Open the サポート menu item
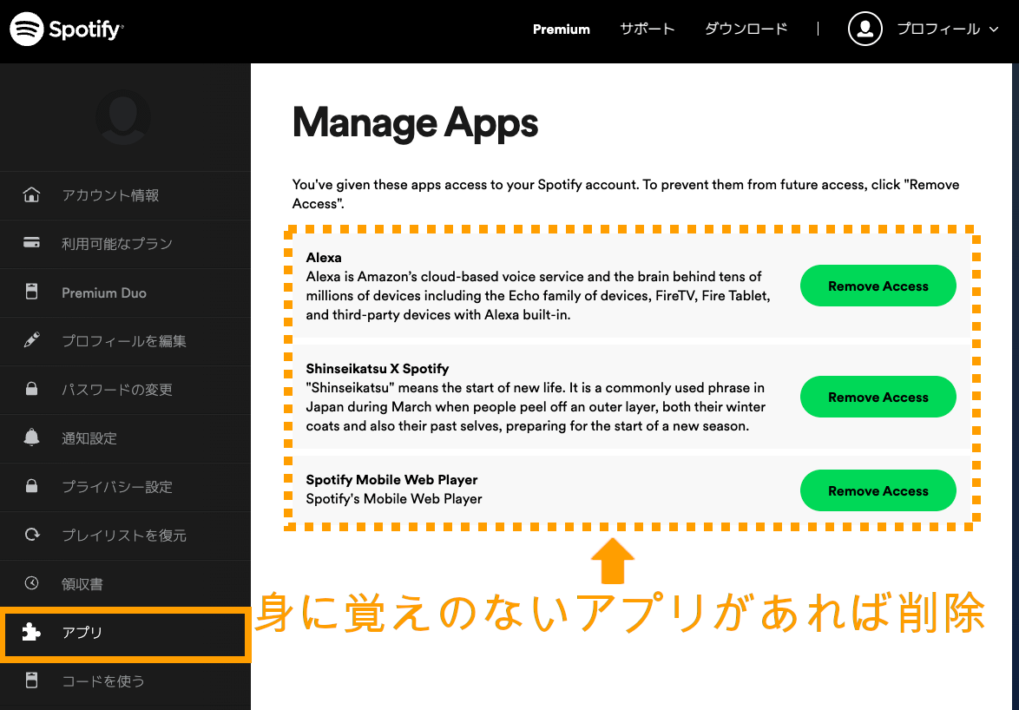Viewport: 1019px width, 710px height. point(648,29)
